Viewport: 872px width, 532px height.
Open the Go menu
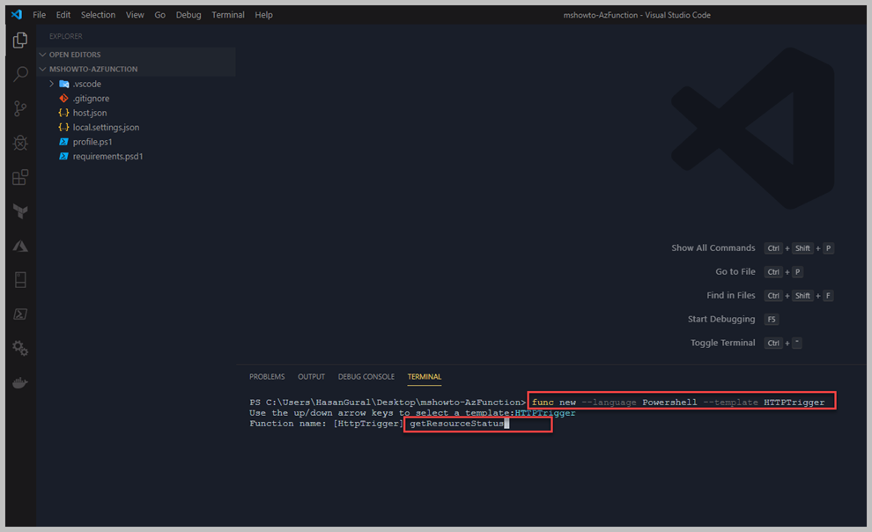(159, 15)
